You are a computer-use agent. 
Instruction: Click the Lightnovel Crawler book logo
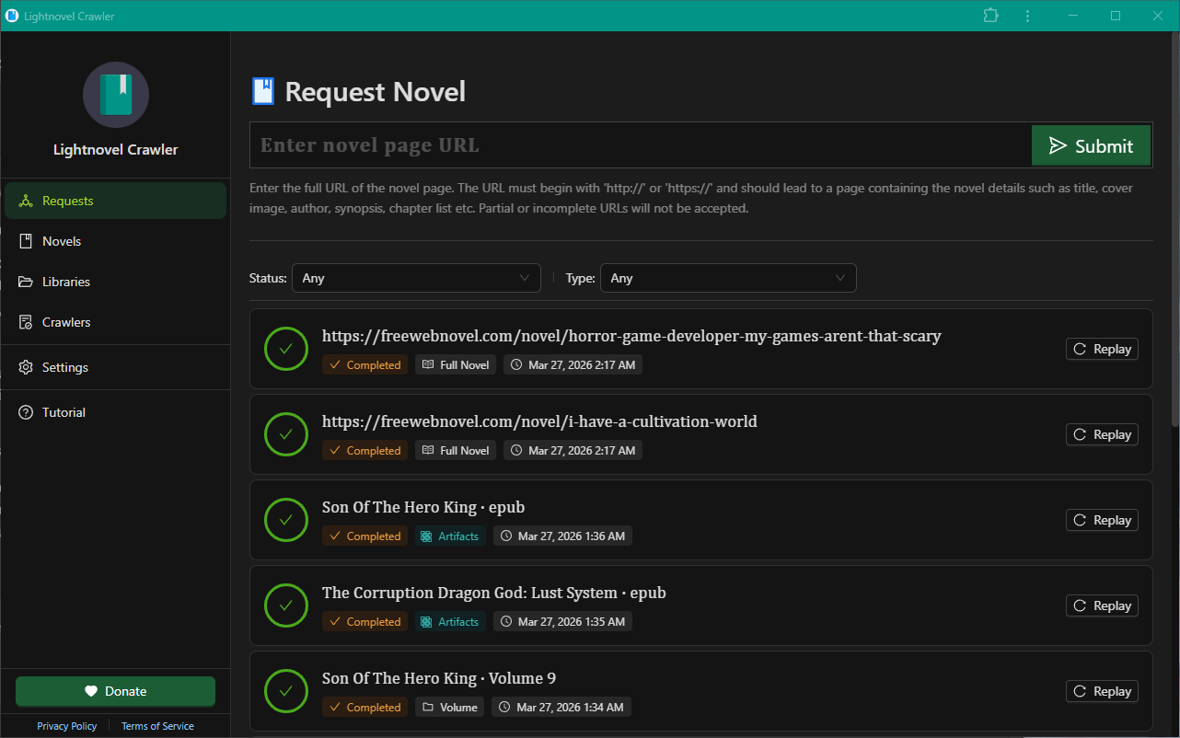pos(116,95)
